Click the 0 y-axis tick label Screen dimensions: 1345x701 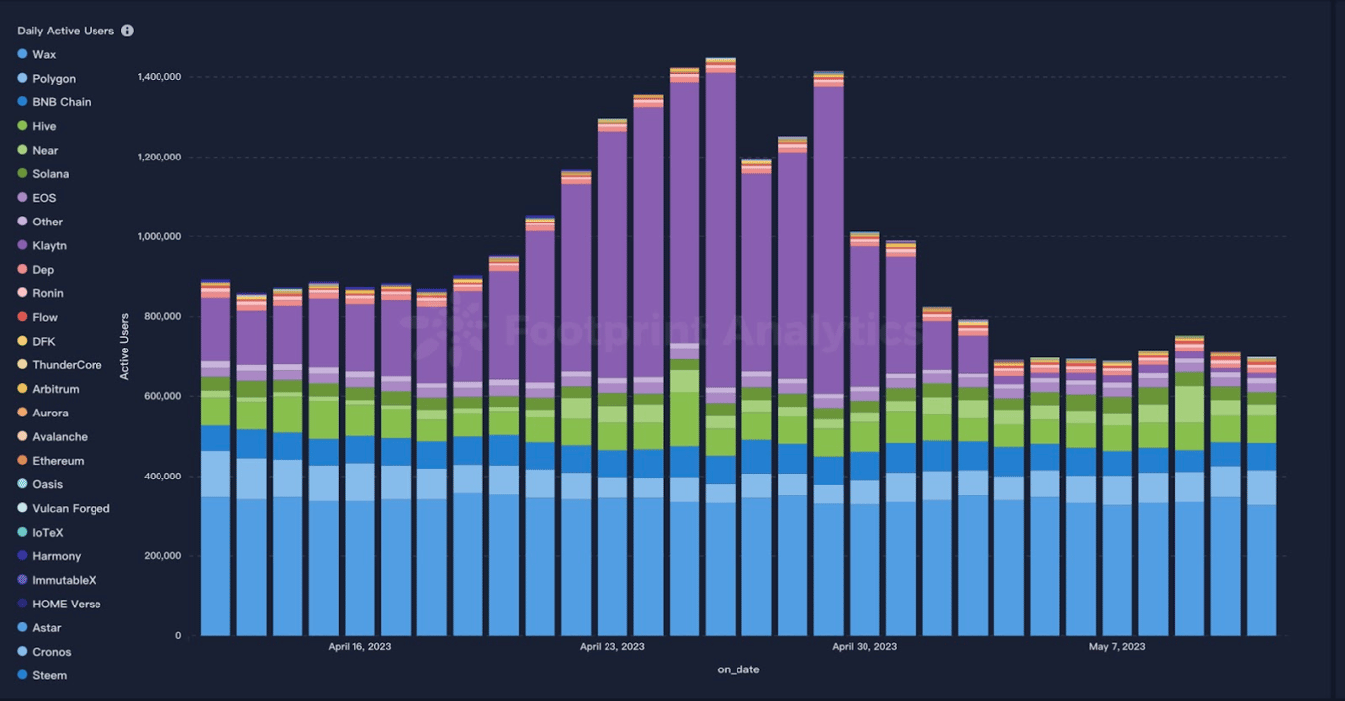[177, 636]
